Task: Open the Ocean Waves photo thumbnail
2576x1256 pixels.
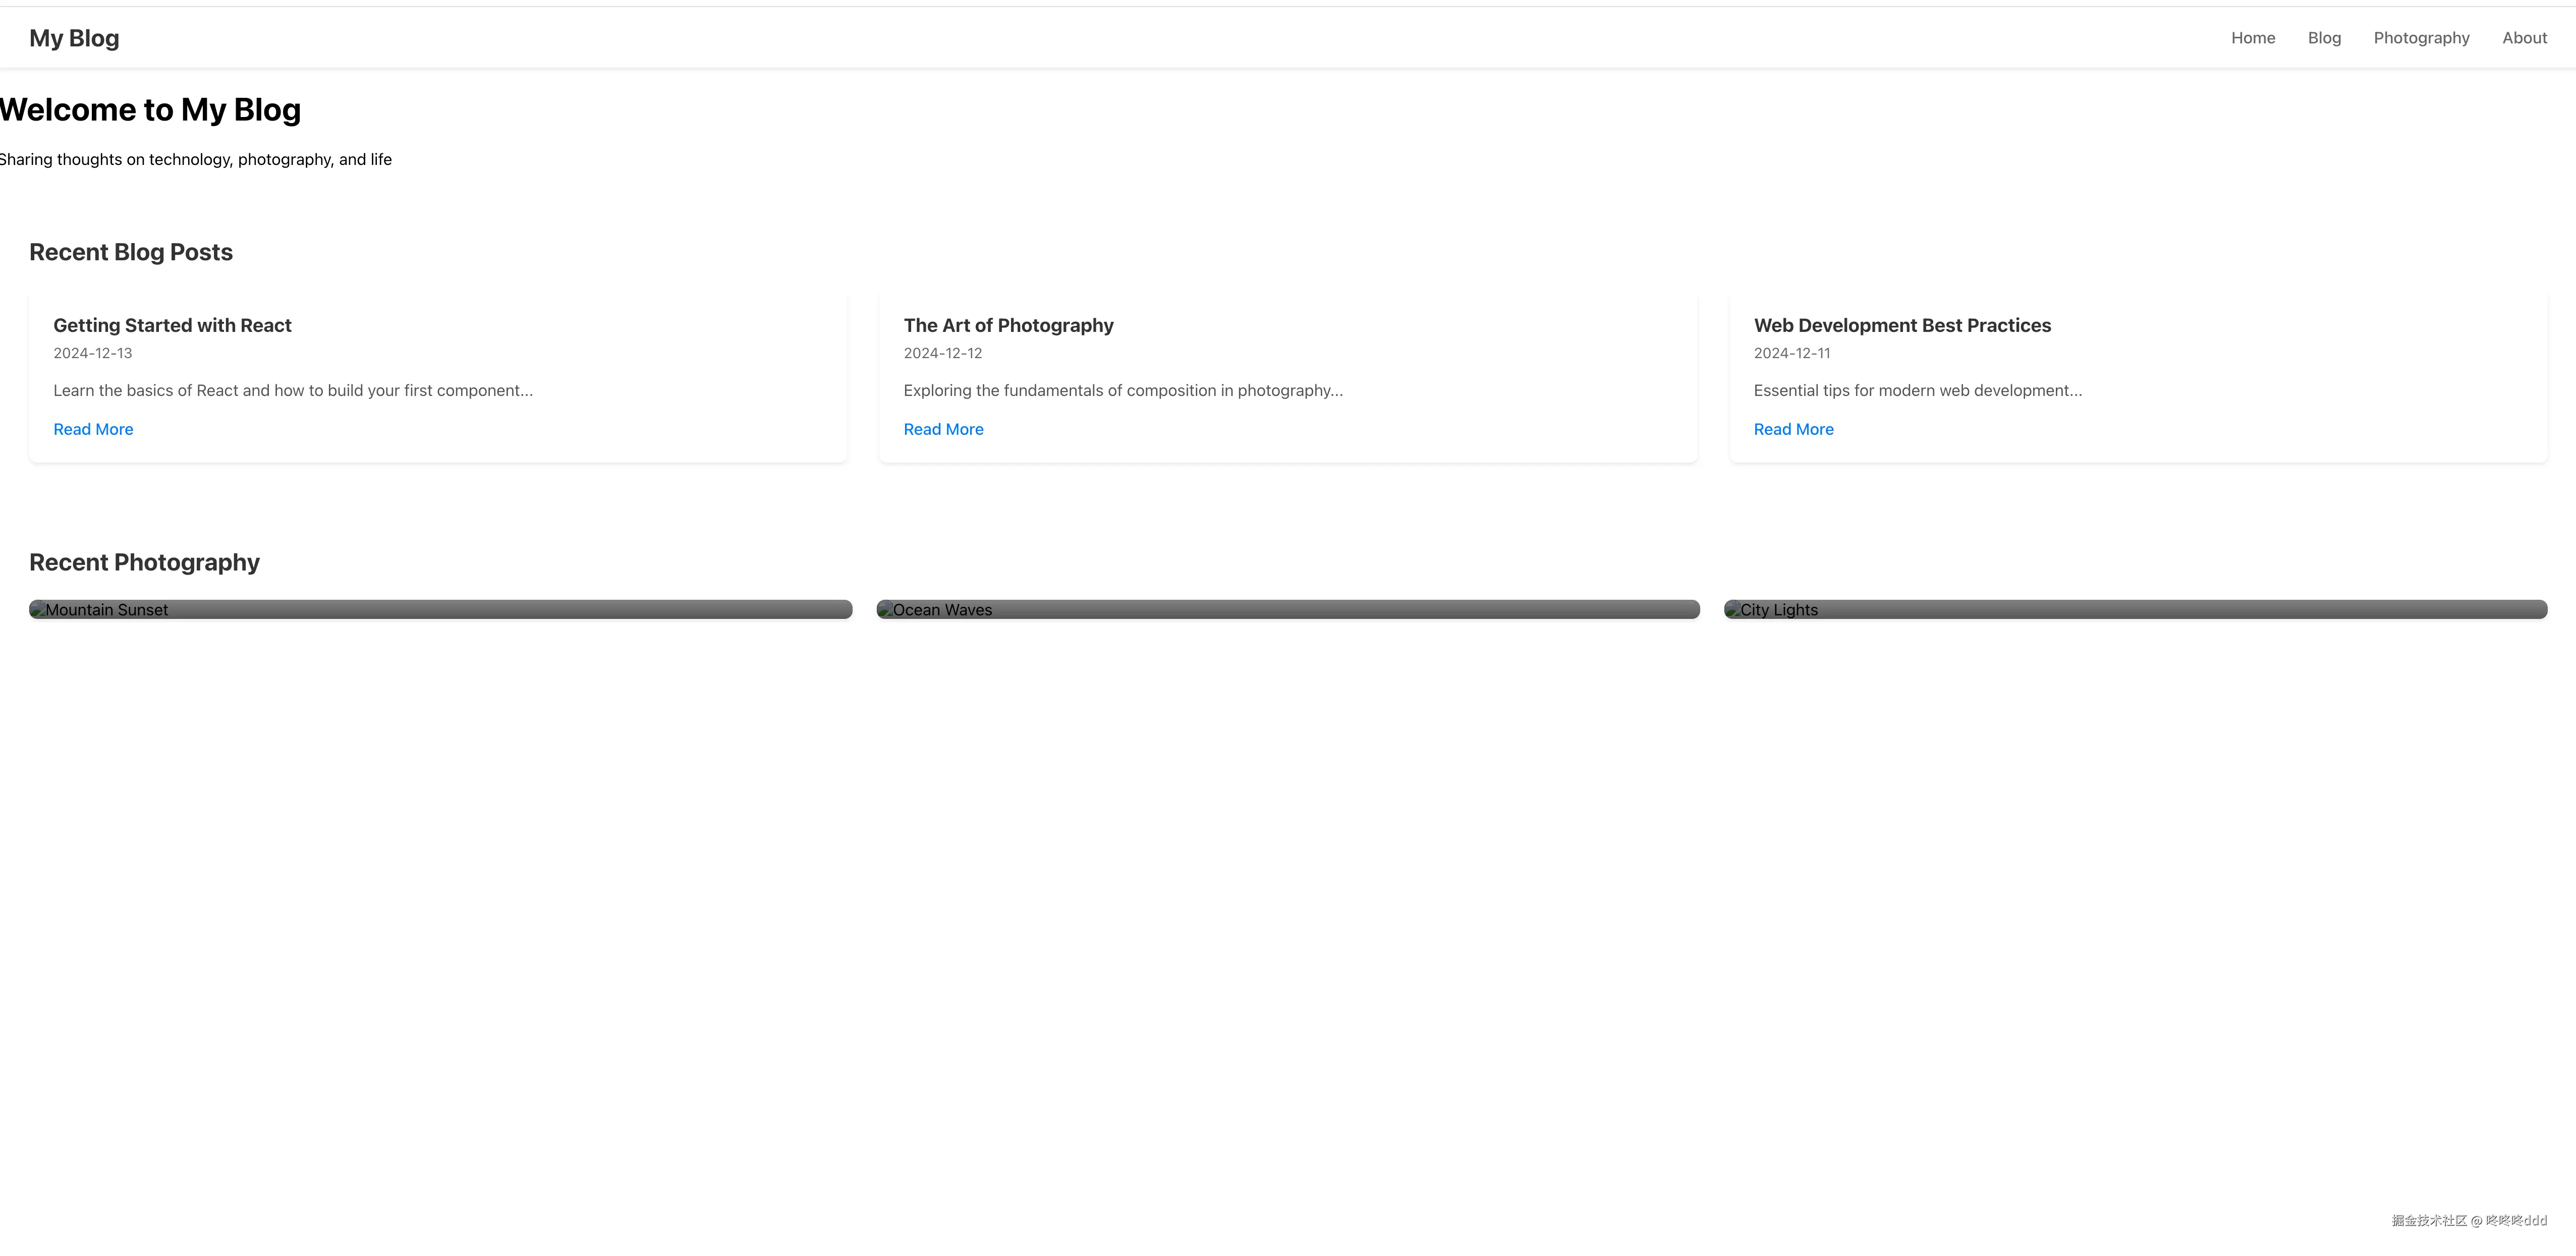Action: [x=1288, y=610]
